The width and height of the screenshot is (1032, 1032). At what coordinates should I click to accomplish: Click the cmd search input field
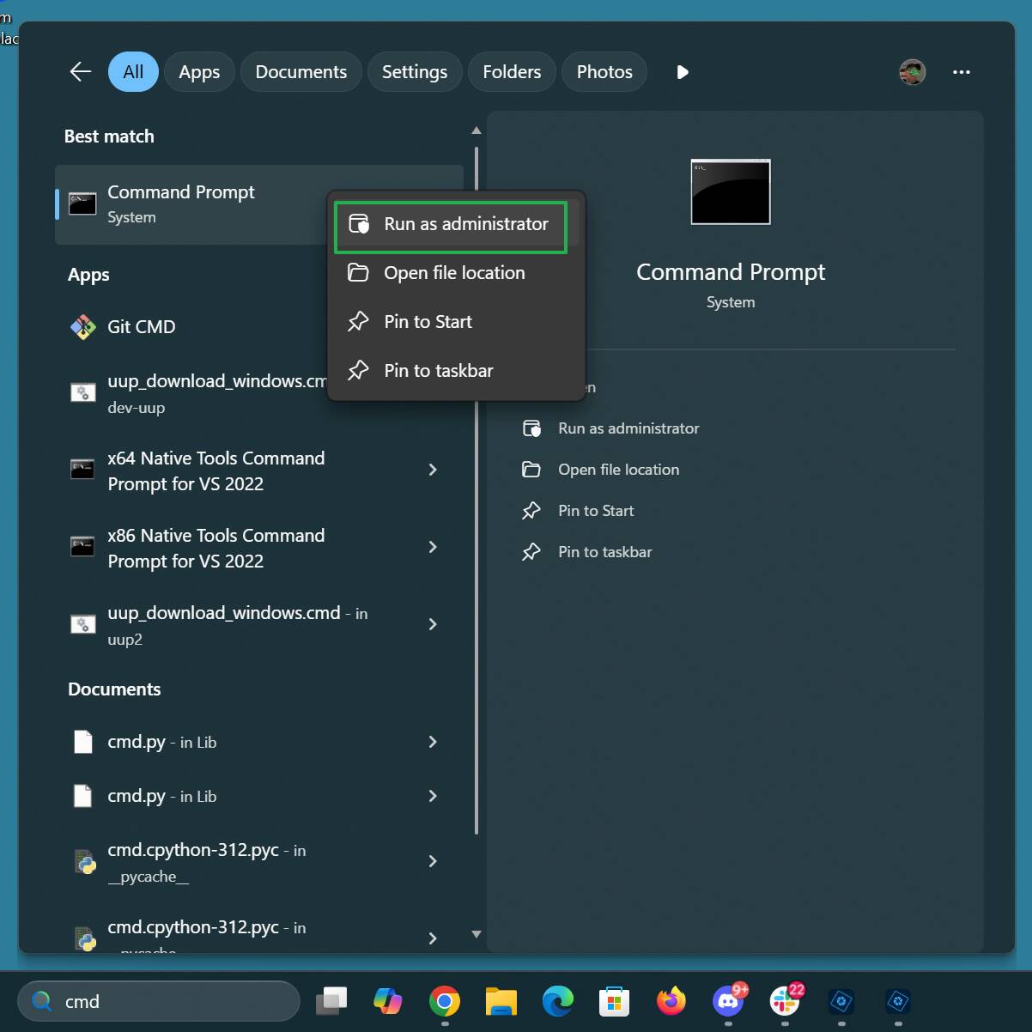[x=172, y=1001]
